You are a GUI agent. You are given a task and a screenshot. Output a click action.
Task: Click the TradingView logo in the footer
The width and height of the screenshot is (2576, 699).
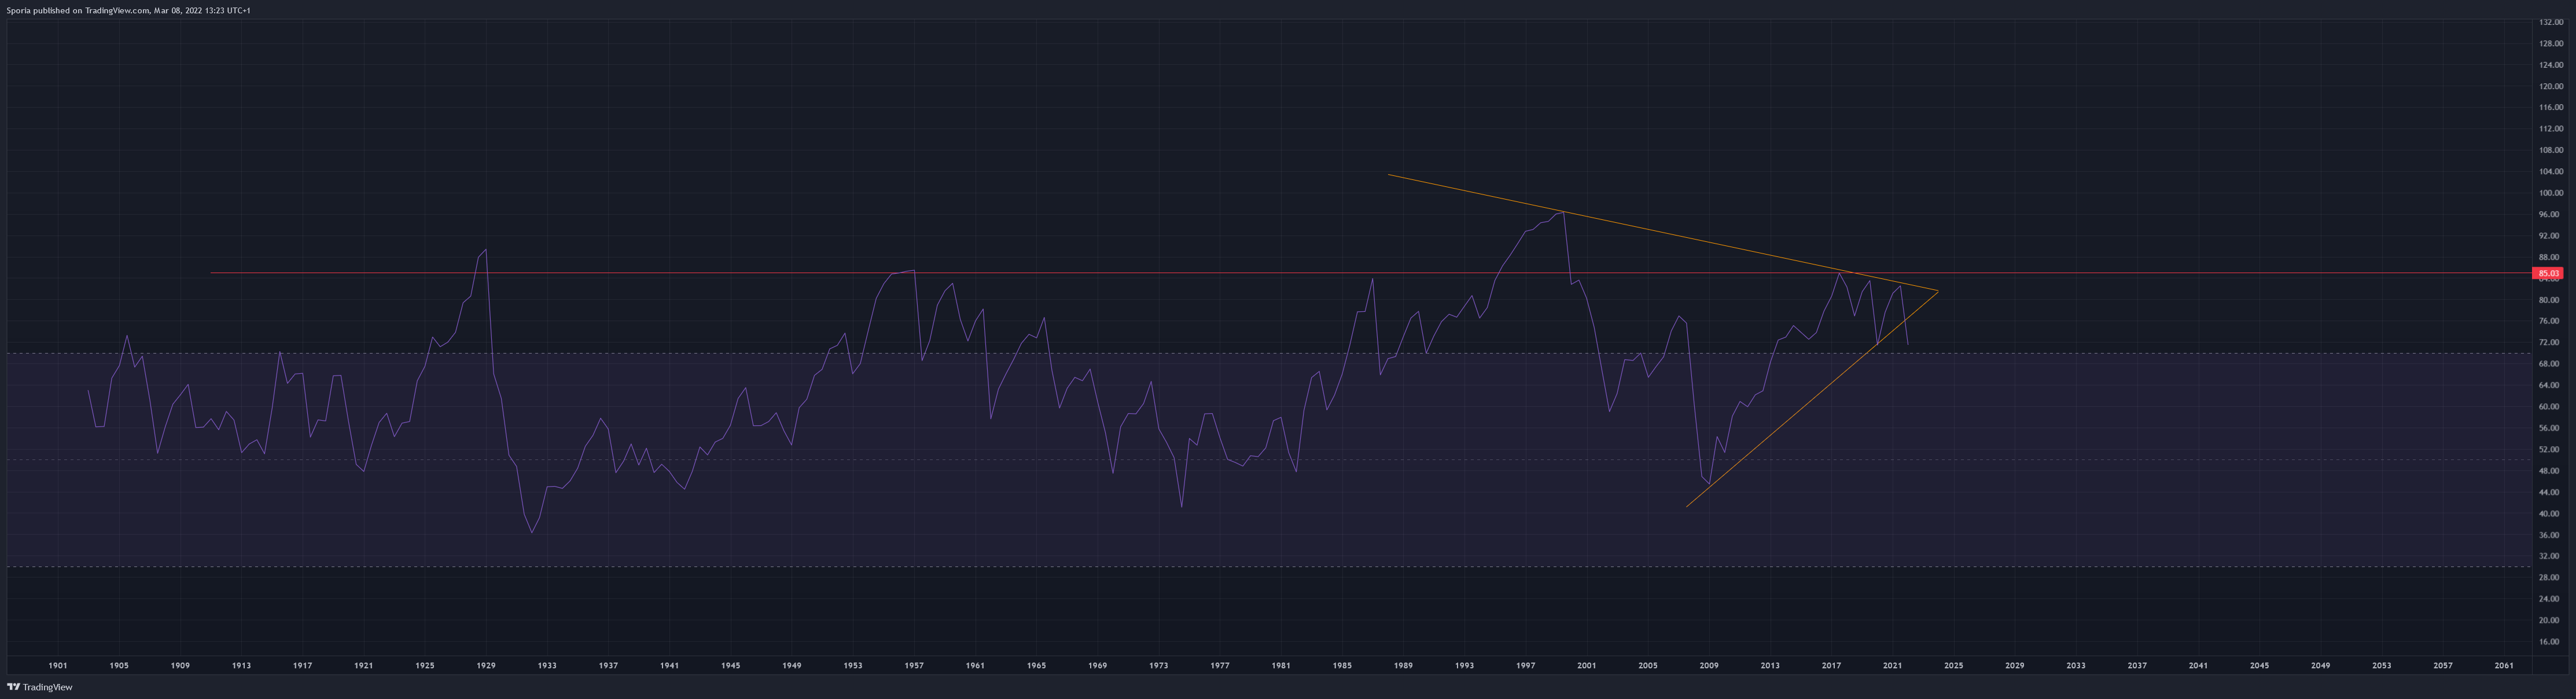[x=40, y=687]
